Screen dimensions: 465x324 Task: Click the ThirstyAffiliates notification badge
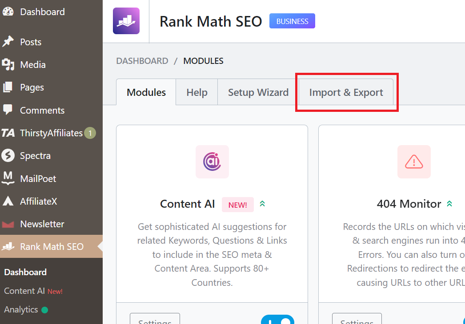pos(91,133)
